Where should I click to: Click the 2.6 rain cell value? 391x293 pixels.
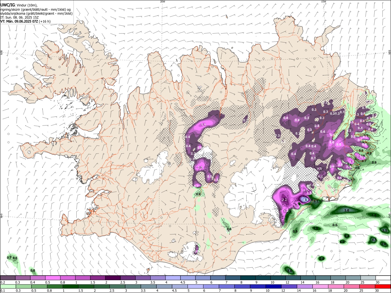(384, 244)
